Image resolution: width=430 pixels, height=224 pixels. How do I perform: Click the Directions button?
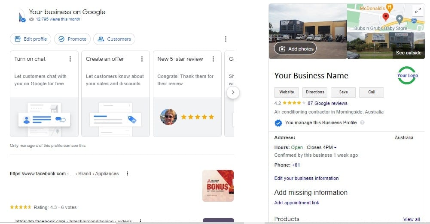315,92
